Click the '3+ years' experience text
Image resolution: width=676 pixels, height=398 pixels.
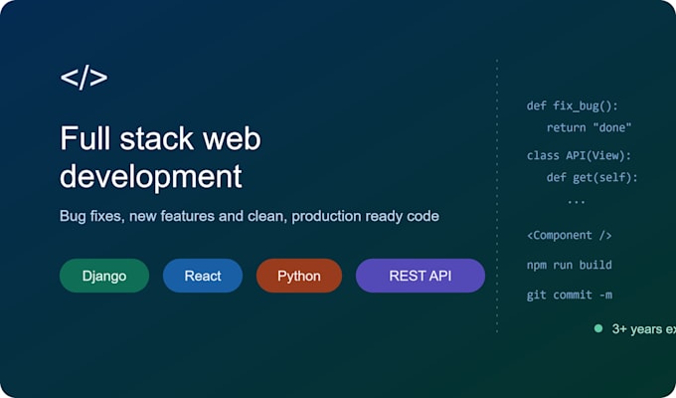(643, 329)
